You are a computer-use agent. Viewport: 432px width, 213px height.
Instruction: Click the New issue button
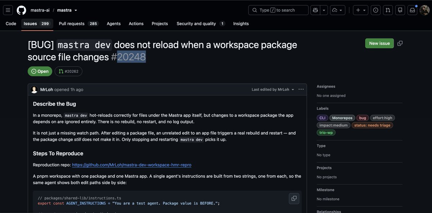click(x=379, y=43)
